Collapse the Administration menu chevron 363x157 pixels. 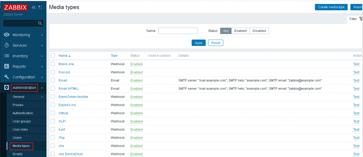(42, 88)
